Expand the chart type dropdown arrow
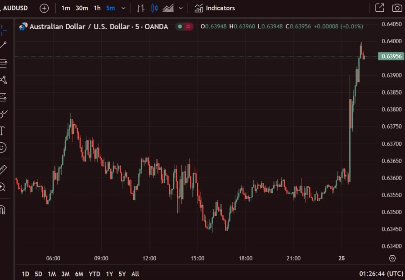This screenshot has height=280, width=405. [181, 8]
